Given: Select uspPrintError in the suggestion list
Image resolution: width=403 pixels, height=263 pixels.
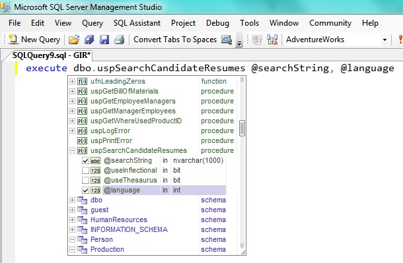Looking at the screenshot, I should 111,141.
